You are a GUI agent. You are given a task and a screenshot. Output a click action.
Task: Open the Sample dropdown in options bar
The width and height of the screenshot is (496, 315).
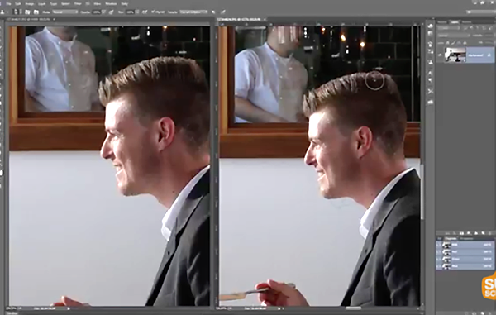pyautogui.click(x=193, y=12)
